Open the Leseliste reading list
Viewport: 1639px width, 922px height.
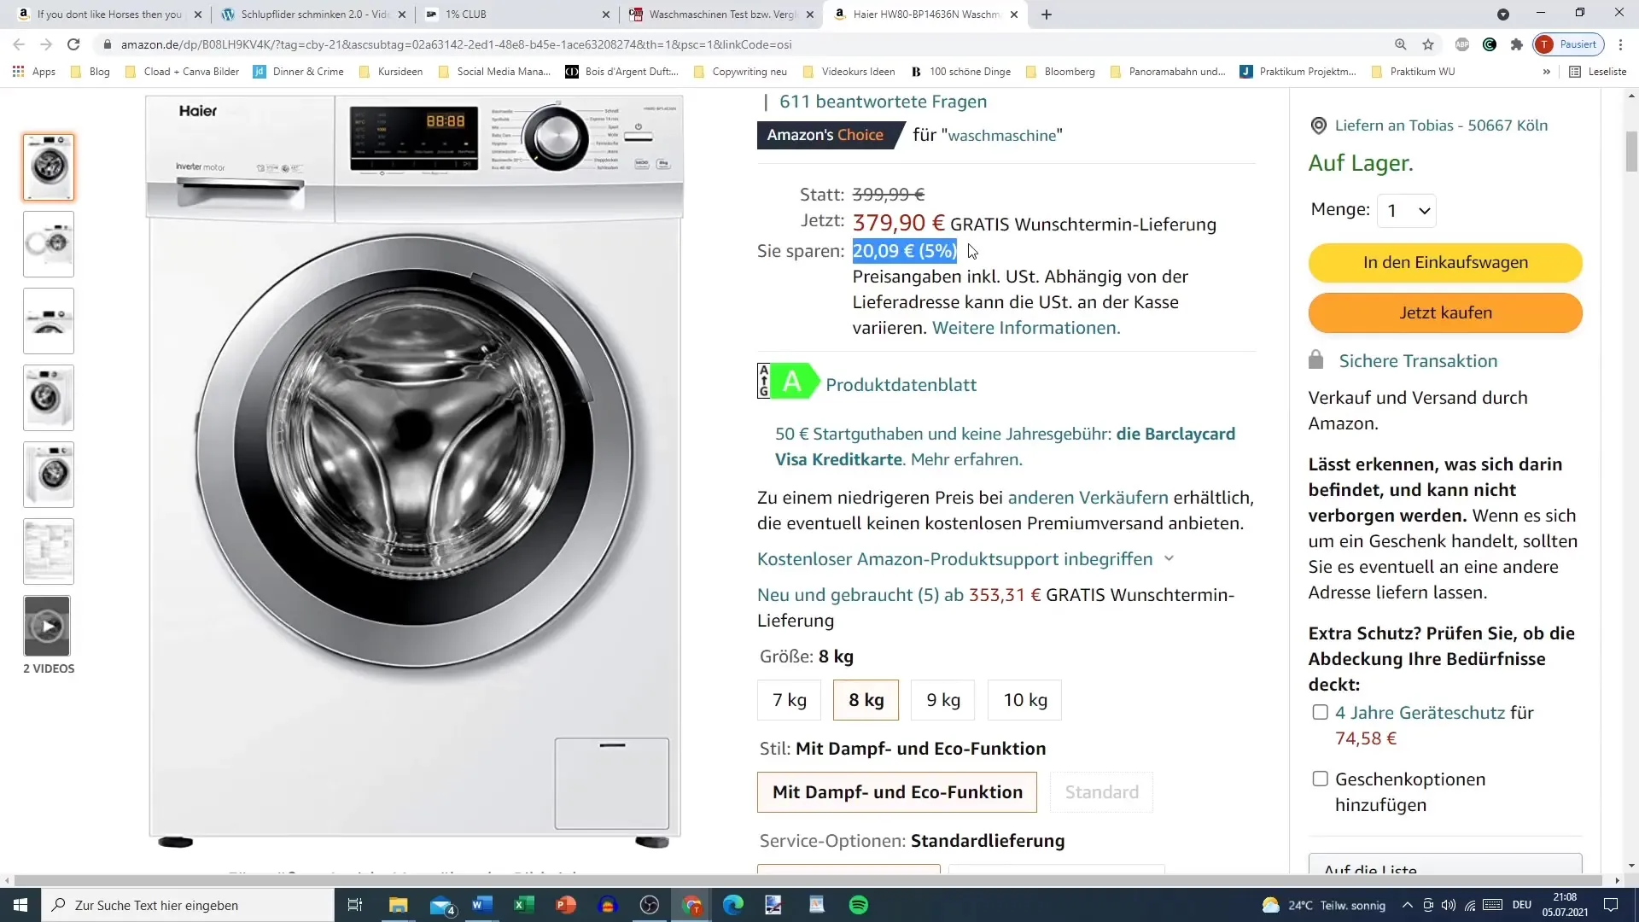1598,72
